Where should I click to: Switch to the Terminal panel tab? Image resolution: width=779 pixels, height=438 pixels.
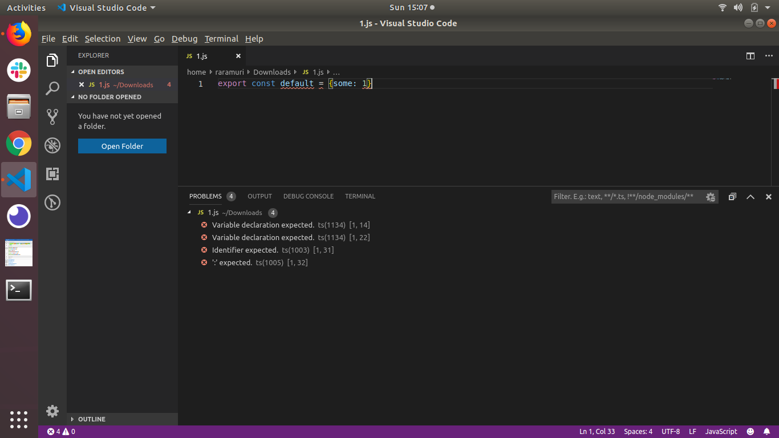coord(360,196)
